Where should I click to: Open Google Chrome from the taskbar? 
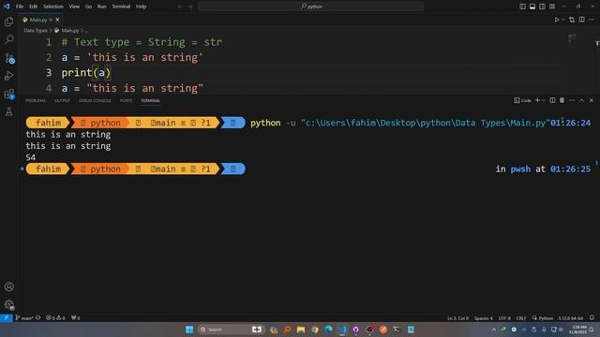[315, 330]
